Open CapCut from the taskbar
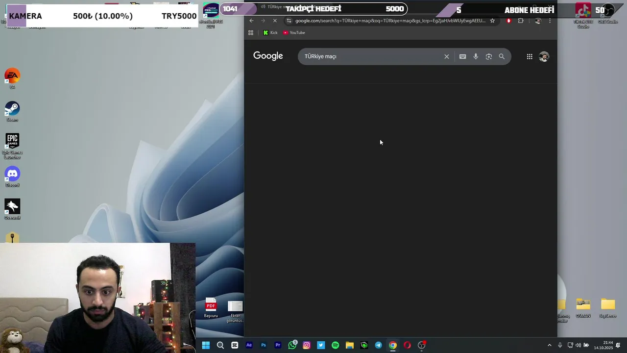This screenshot has width=627, height=353. (235, 345)
